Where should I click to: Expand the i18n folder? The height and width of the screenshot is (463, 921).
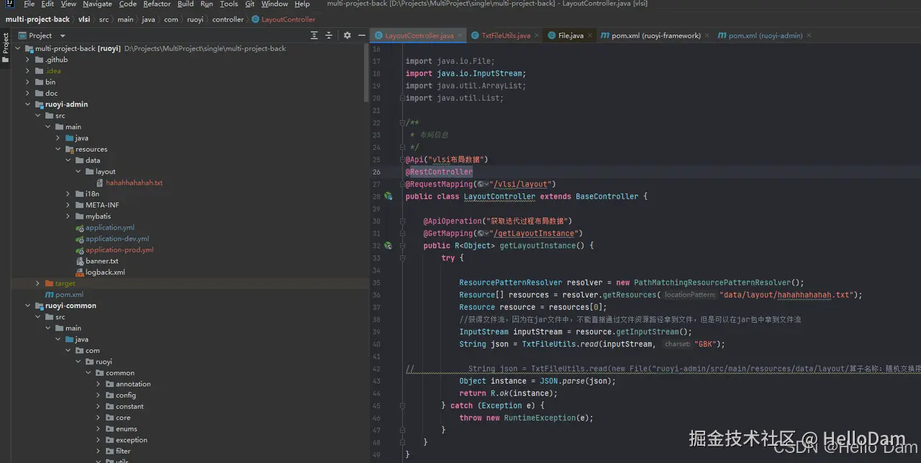[x=68, y=194]
